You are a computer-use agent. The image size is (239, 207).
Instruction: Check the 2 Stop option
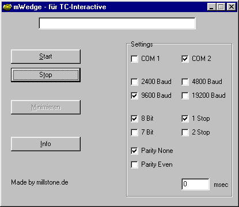click(185, 132)
